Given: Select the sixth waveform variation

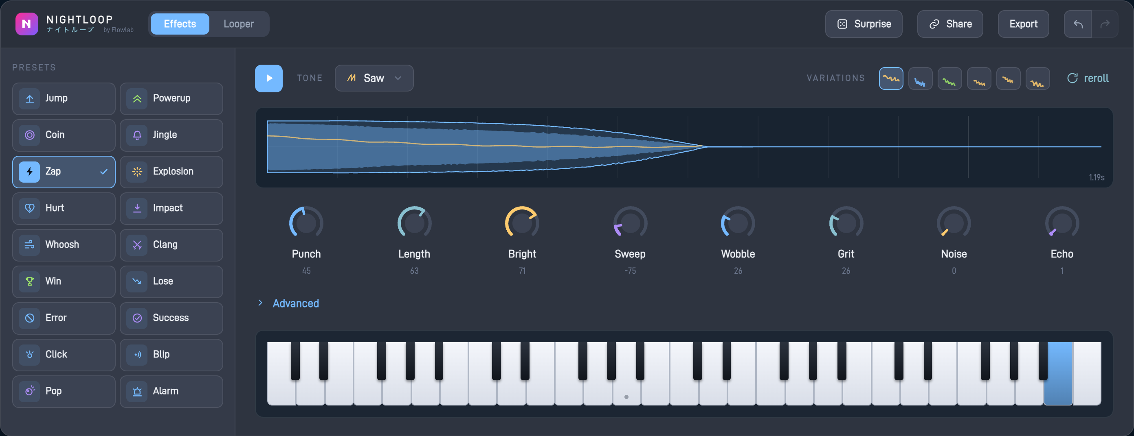Looking at the screenshot, I should [1037, 78].
